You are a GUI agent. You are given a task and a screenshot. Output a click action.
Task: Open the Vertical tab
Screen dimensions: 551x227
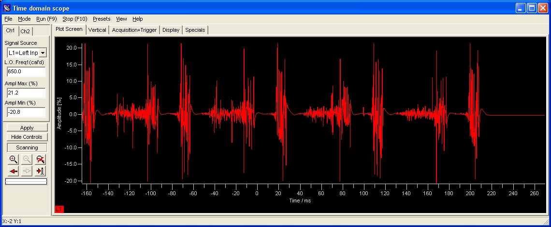point(97,30)
